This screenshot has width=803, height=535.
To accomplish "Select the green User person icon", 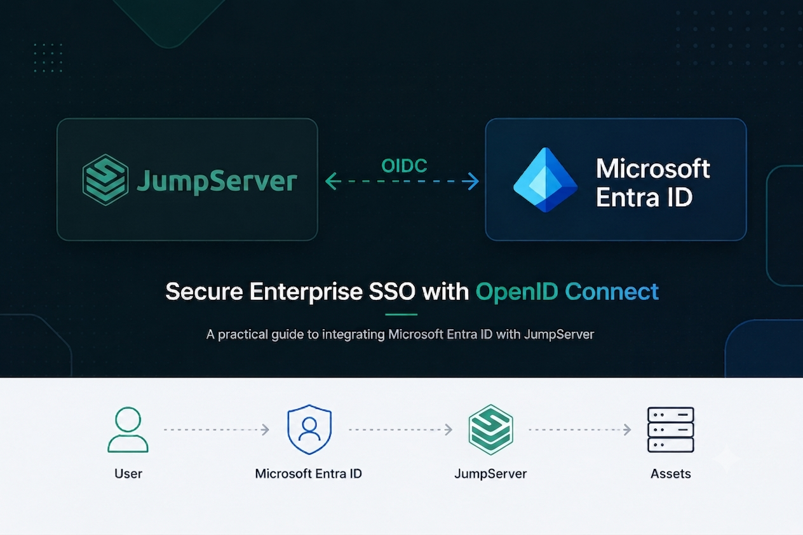I will (x=128, y=430).
